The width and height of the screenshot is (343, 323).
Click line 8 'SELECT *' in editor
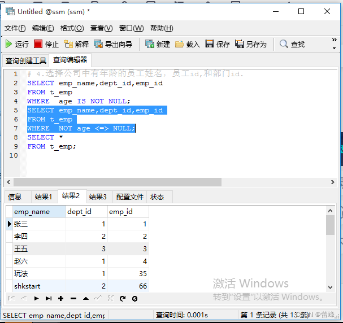[45, 137]
